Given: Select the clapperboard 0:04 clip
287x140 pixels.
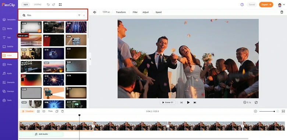Looking at the screenshot, I should click(76, 40).
